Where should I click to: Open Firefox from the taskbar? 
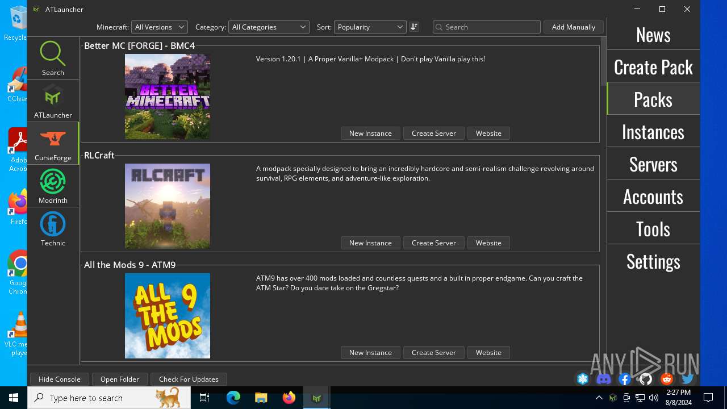coord(289,398)
